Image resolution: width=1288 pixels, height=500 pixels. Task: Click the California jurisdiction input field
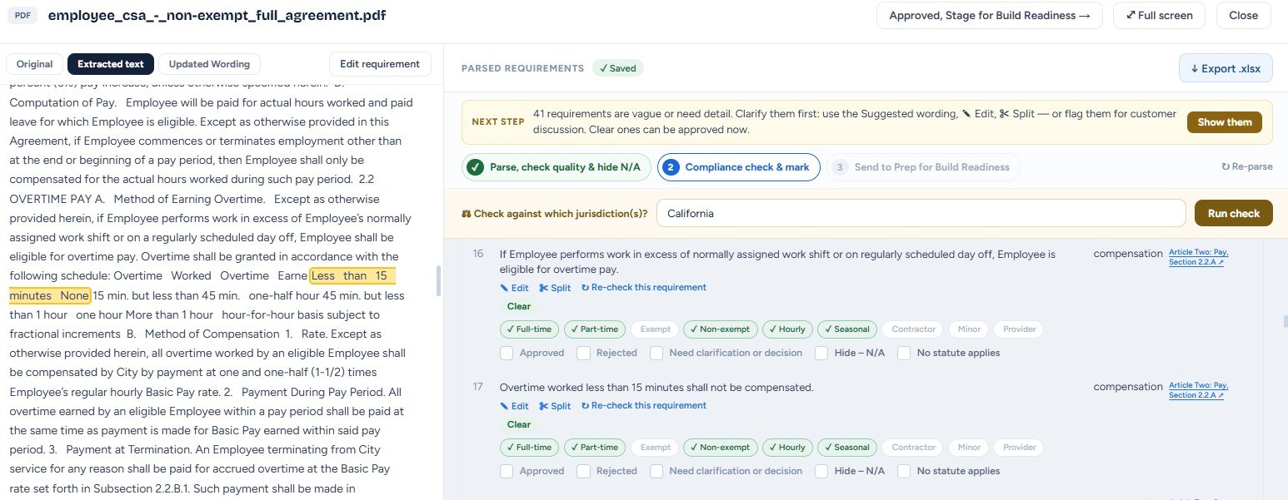921,213
